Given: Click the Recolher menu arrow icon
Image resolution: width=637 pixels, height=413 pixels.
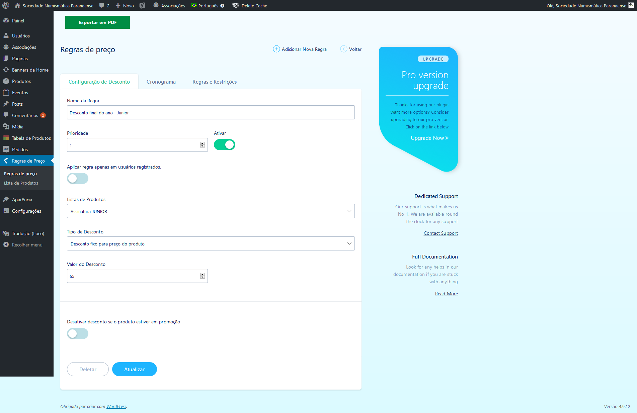Looking at the screenshot, I should 6,244.
